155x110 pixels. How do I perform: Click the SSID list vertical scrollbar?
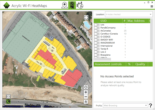click(x=151, y=34)
